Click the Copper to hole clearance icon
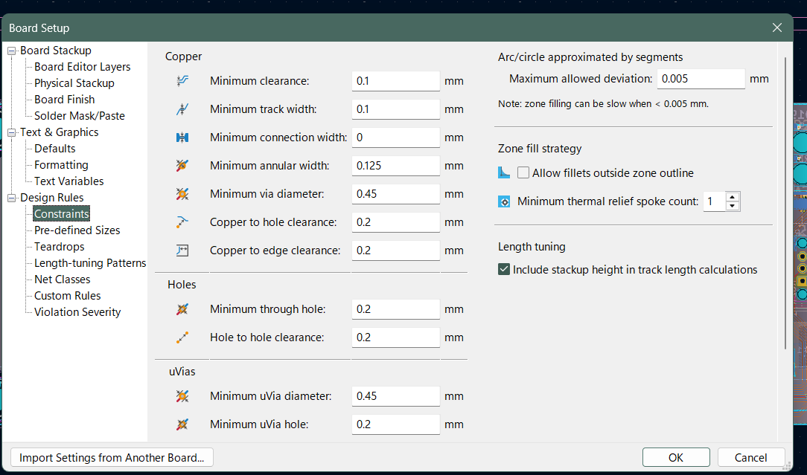Screen dimensions: 807x475 (x=182, y=222)
